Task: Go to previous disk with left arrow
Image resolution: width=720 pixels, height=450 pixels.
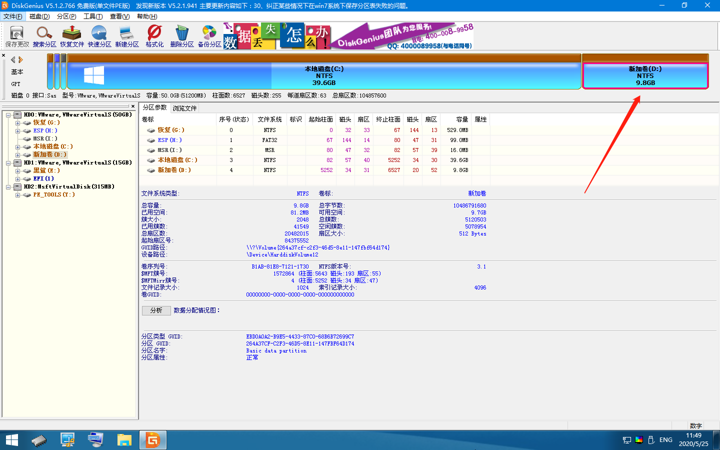Action: [13, 59]
